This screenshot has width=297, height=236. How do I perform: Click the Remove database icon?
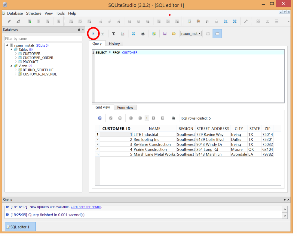(x=48, y=22)
